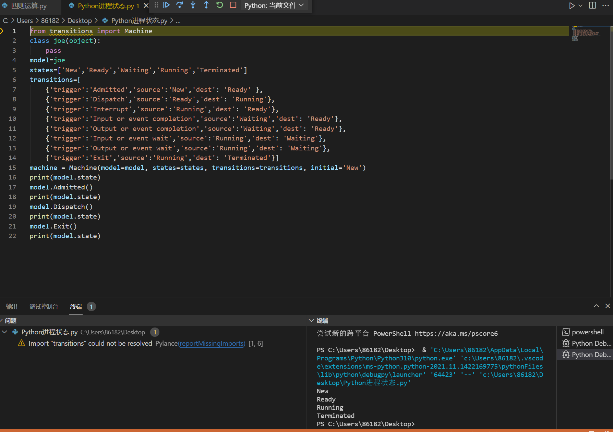Open the editor More Actions menu
Viewport: 613px width, 432px height.
[606, 5]
